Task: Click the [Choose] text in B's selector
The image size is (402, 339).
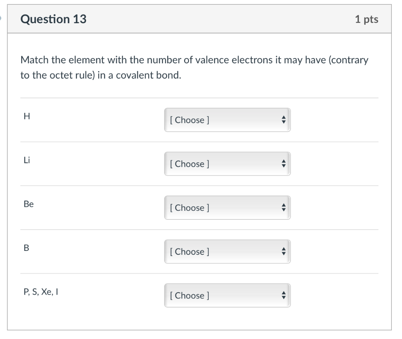Action: [x=190, y=252]
